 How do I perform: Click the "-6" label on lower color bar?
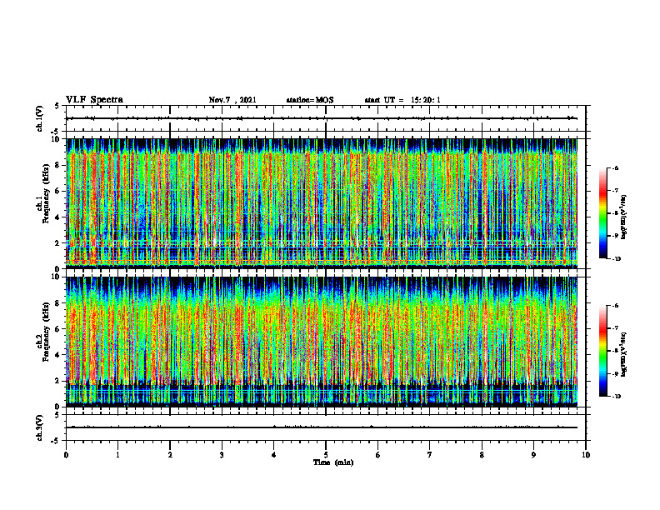pyautogui.click(x=616, y=306)
